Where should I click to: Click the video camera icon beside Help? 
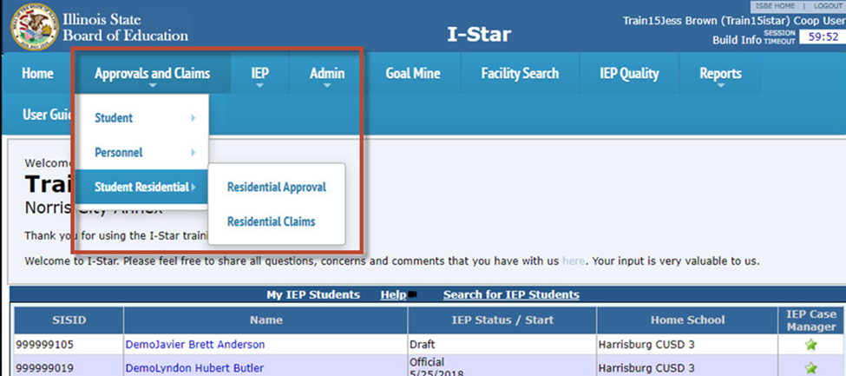(413, 294)
